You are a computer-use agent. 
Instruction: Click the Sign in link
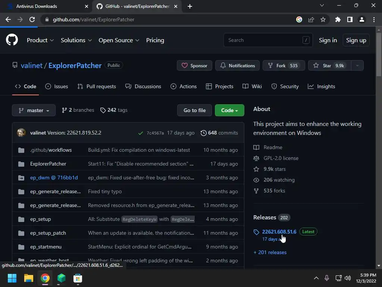(328, 40)
